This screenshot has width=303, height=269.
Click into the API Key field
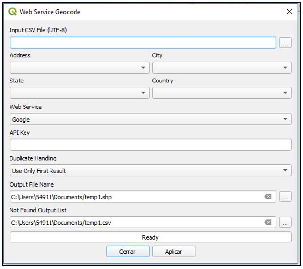click(151, 145)
